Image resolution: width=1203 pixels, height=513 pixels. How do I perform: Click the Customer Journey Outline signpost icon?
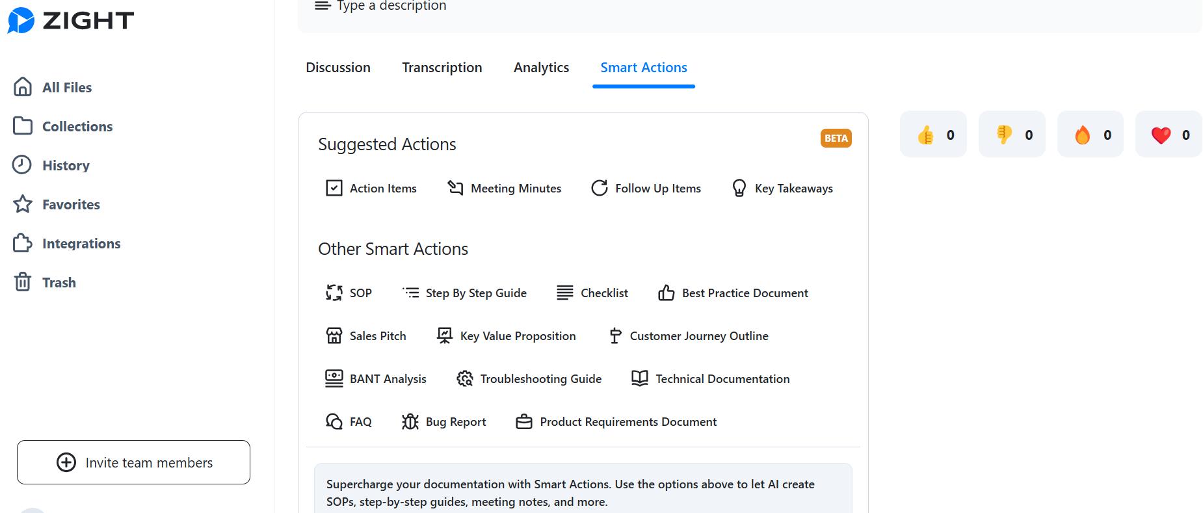pos(615,335)
